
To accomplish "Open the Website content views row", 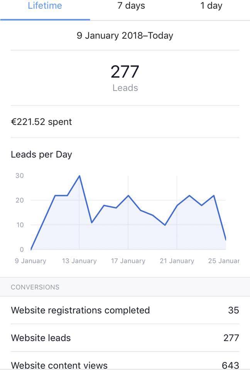I will click(x=59, y=365).
